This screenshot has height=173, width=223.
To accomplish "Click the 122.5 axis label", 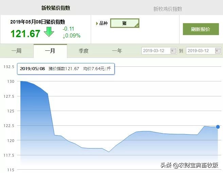I will coord(9,126).
